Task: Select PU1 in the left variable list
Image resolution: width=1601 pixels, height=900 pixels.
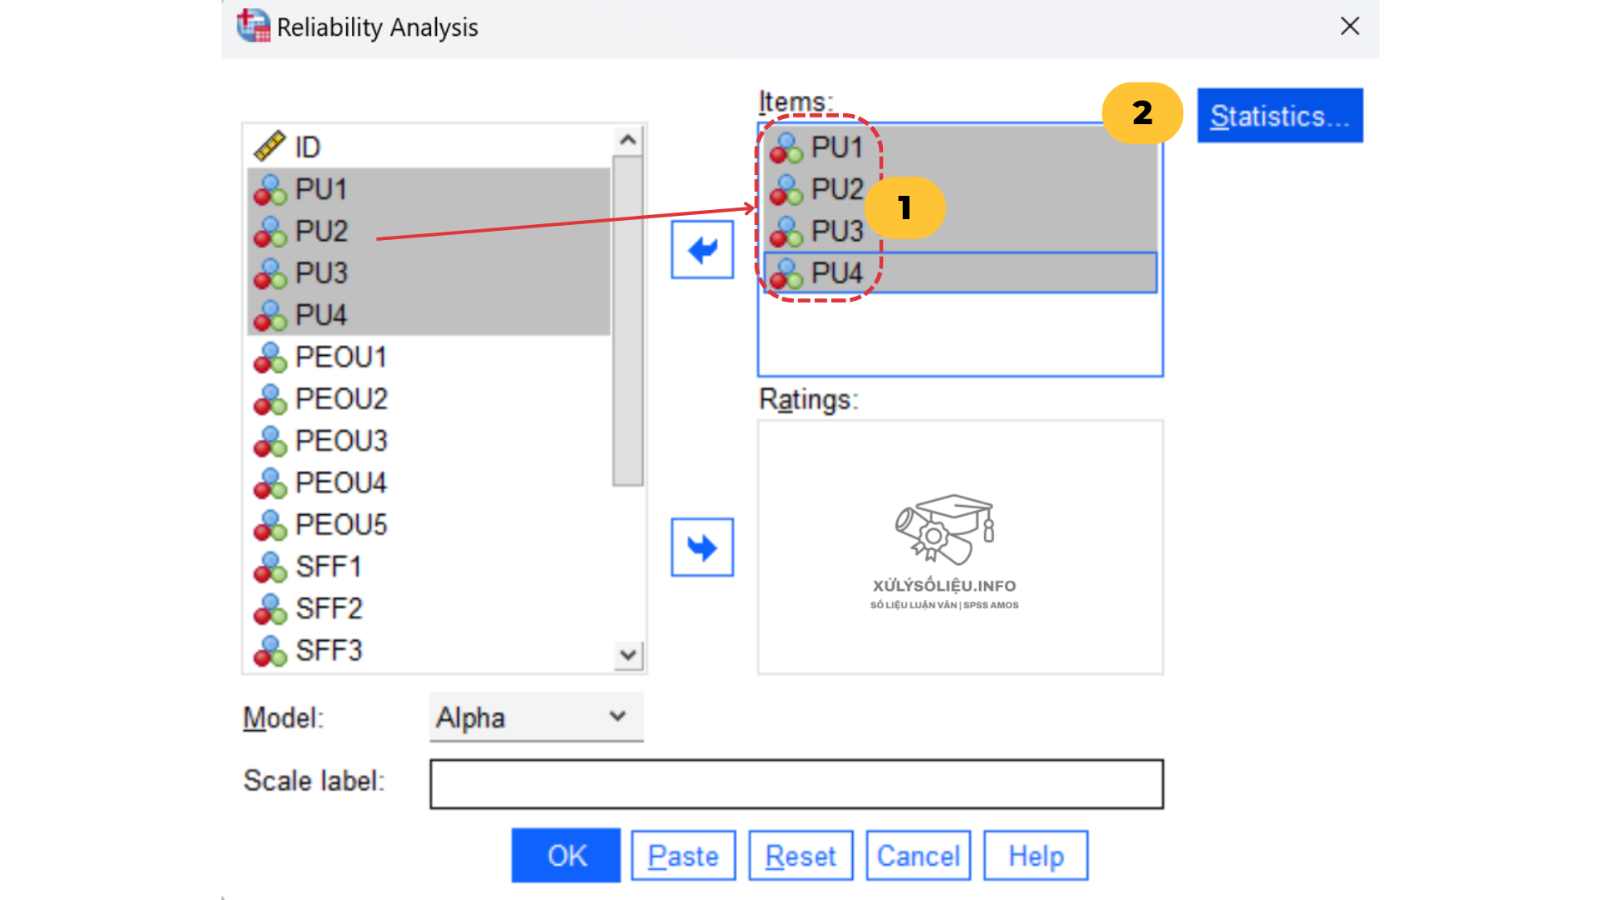Action: tap(429, 189)
